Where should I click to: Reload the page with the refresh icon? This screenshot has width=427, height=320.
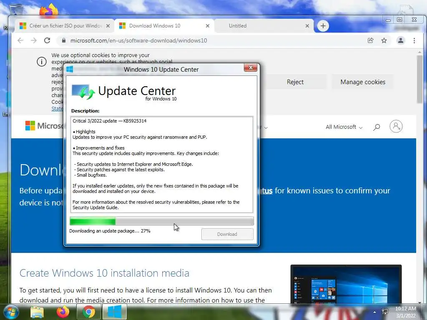point(47,40)
